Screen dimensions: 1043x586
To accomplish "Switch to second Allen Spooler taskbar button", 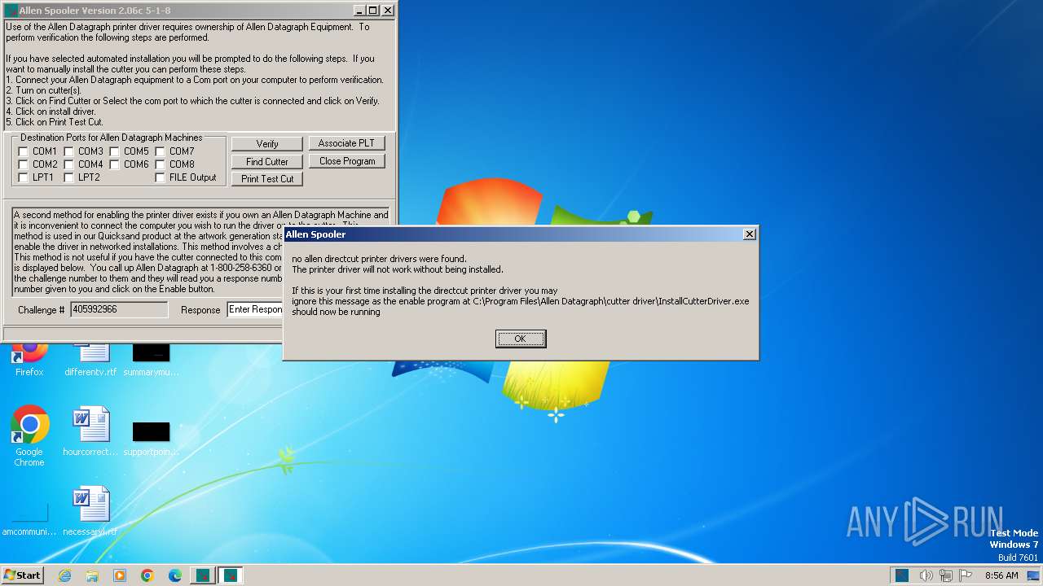I will click(x=231, y=575).
